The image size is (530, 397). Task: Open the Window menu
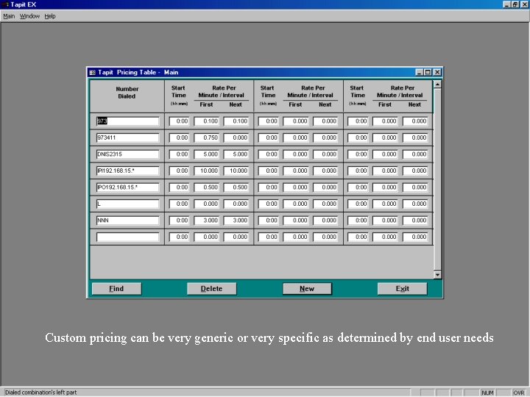coord(29,16)
